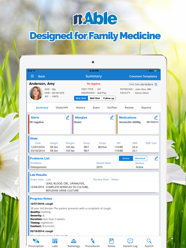The image size is (186, 248).
Task: Edit Problems List with pencil icon
Action: (156, 158)
